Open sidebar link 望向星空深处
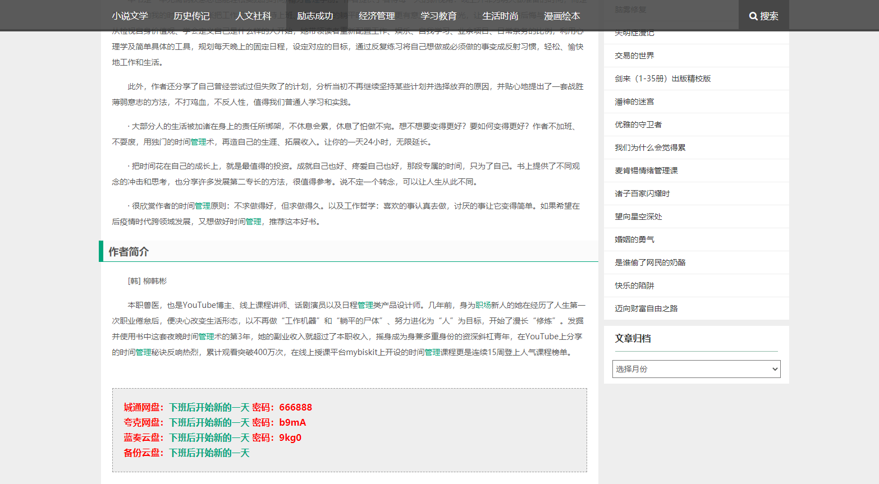This screenshot has height=484, width=879. coord(638,216)
